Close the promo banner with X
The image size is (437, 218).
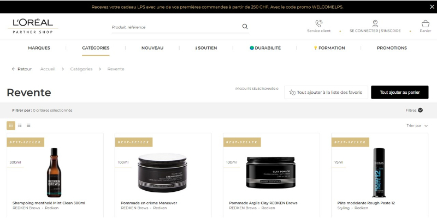[432, 7]
